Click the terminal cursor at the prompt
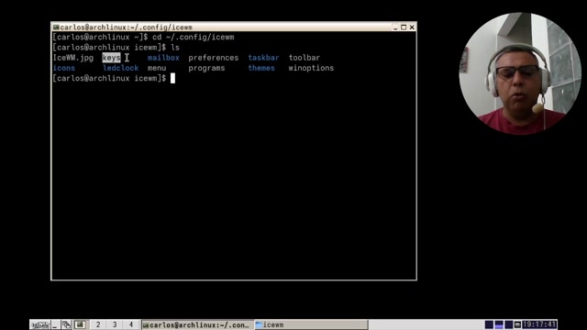Screen dimensions: 587x330 pyautogui.click(x=172, y=78)
